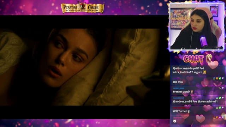Click the orange badge on the 'Dio mio' message
Viewport: 226px width, 127px height.
tap(217, 78)
